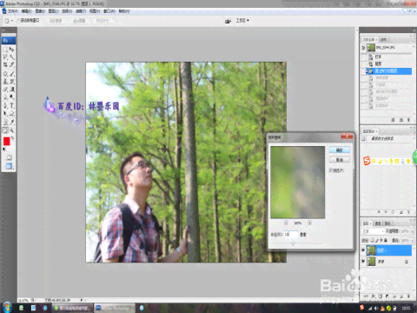Open the layer opacity dropdown arrow
The height and width of the screenshot is (313, 417).
pos(412,231)
